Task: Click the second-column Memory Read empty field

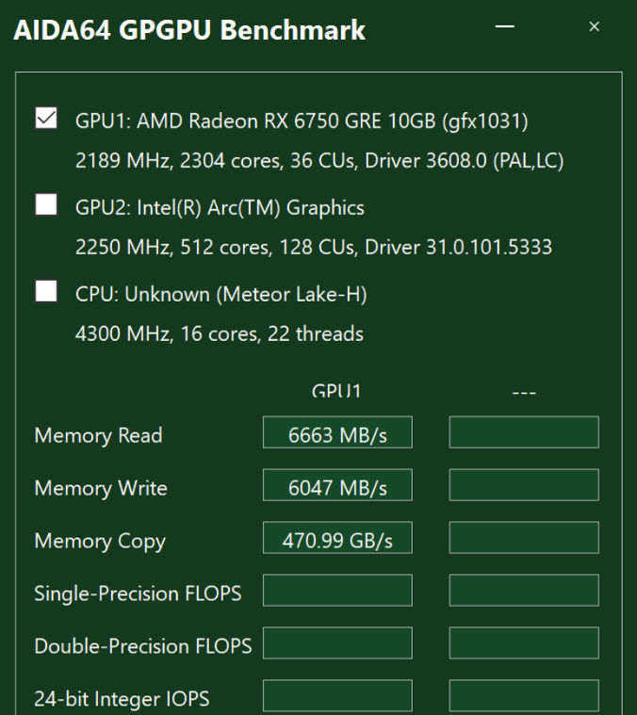Action: [524, 432]
